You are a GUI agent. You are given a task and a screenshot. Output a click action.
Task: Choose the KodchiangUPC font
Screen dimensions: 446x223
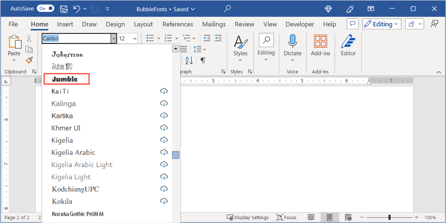(75, 189)
